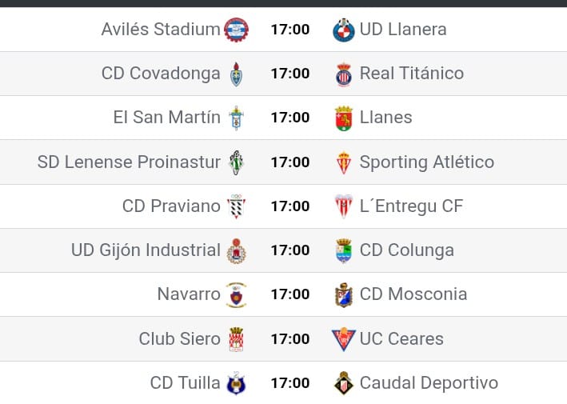Select the 17:00 kickoff of El San Martín match
The height and width of the screenshot is (404, 567).
click(290, 118)
